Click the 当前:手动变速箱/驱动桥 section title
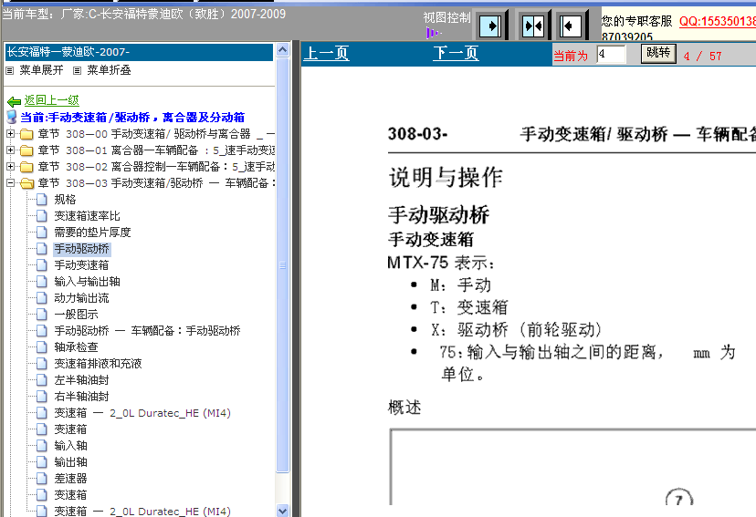The width and height of the screenshot is (756, 517). (x=132, y=117)
